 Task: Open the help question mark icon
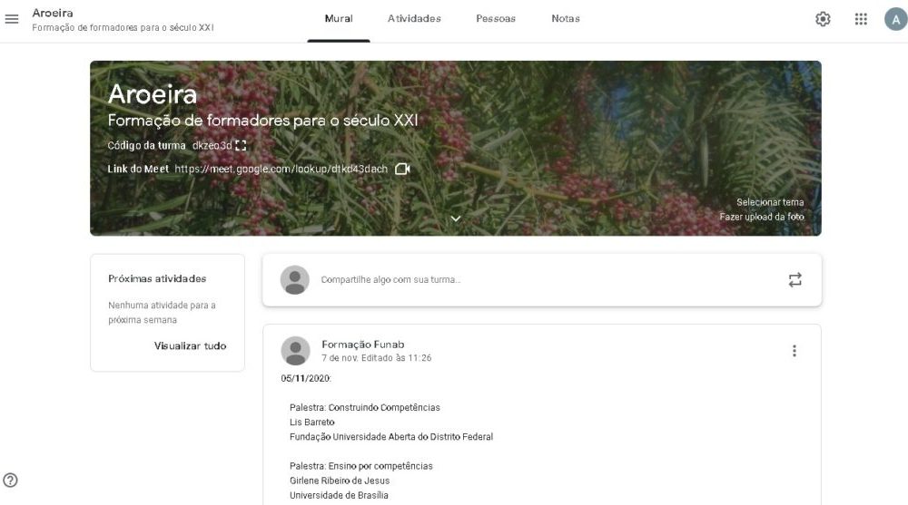pos(10,481)
